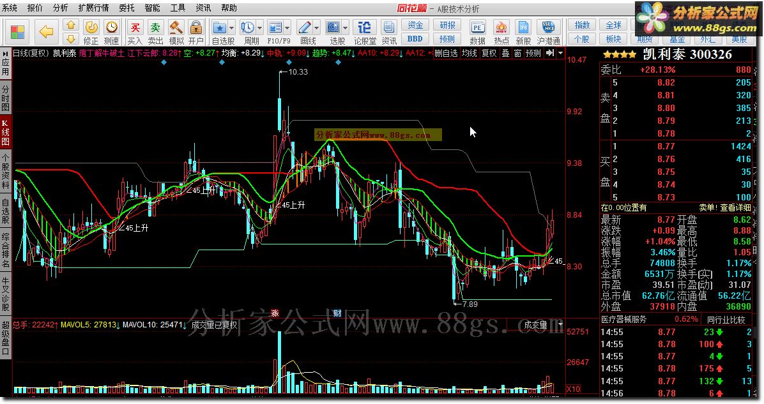The width and height of the screenshot is (764, 404).
Task: Toggle chart 预测 forecast button
Action: click(x=533, y=53)
